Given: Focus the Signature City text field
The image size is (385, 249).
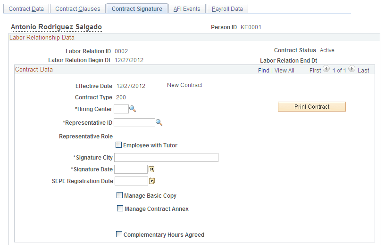Looking at the screenshot, I should coord(166,157).
